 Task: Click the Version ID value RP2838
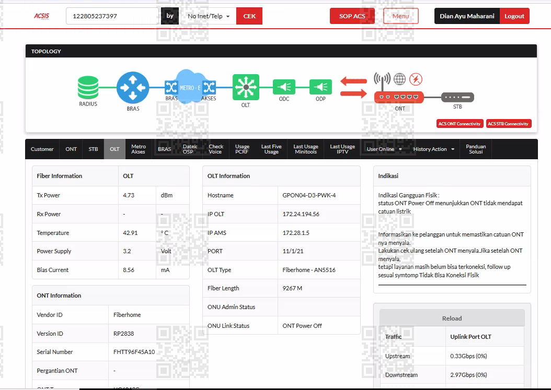pyautogui.click(x=124, y=334)
